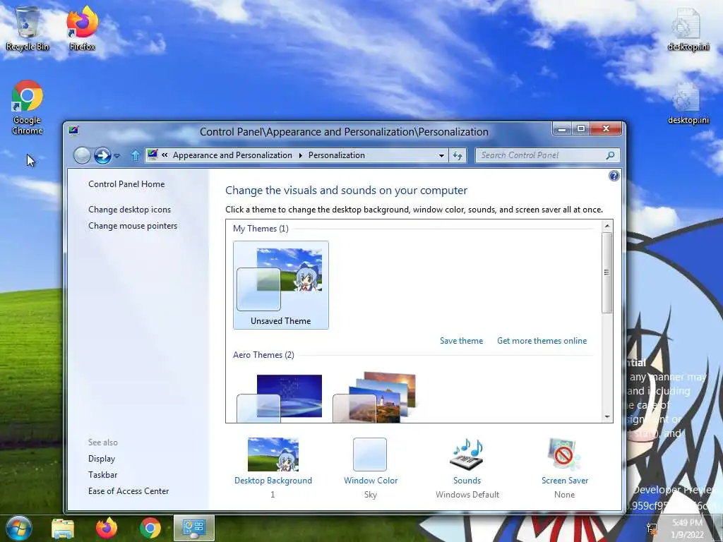Click the Personalization breadcrumb segment
The width and height of the screenshot is (723, 542).
point(337,155)
